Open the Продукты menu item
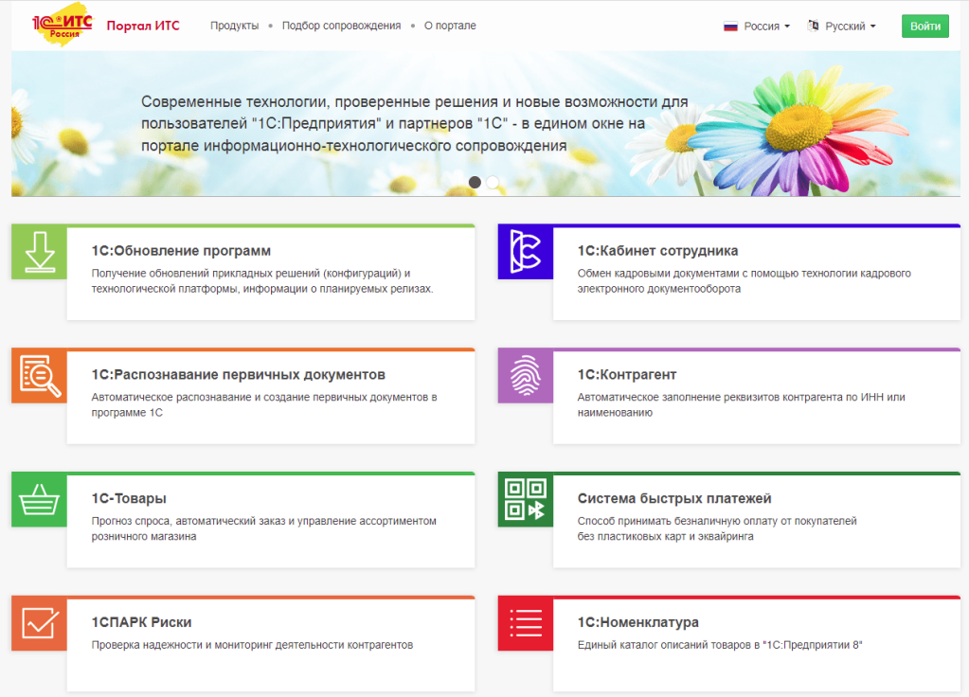 [x=234, y=26]
